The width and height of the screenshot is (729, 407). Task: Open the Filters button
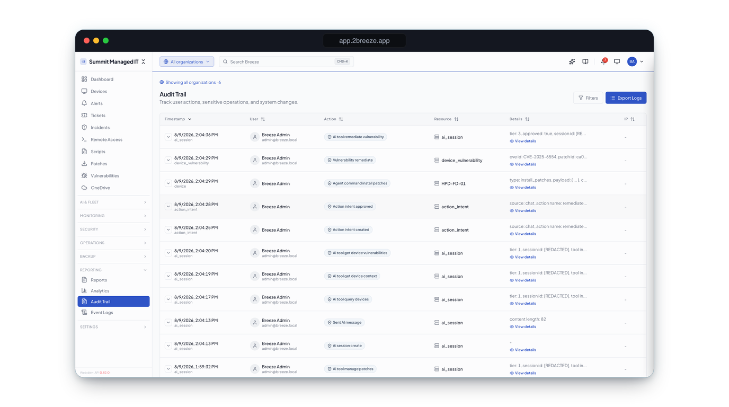point(588,98)
